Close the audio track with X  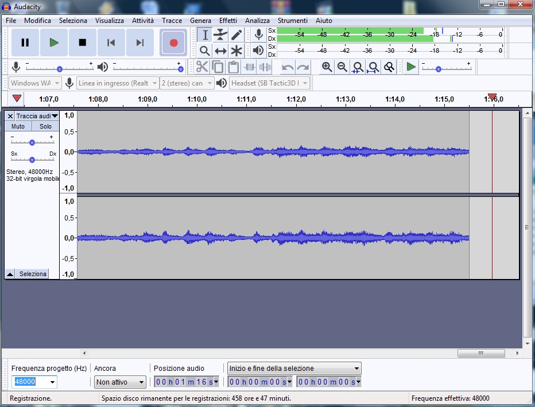pyautogui.click(x=10, y=117)
